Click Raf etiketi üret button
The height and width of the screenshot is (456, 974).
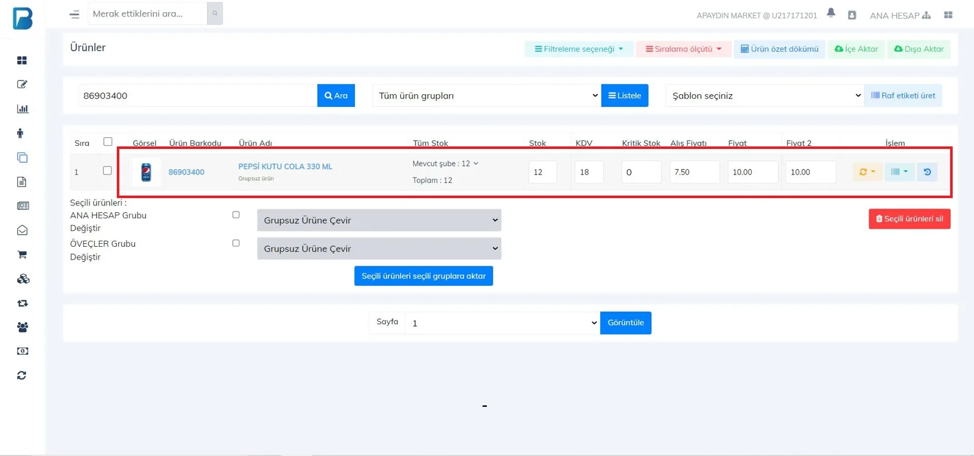pyautogui.click(x=903, y=95)
